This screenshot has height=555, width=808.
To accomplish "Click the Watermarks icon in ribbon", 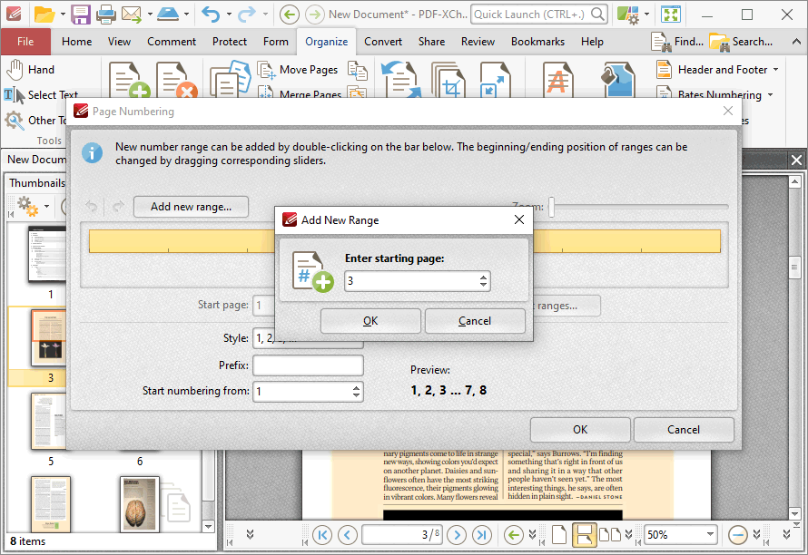I will (558, 80).
